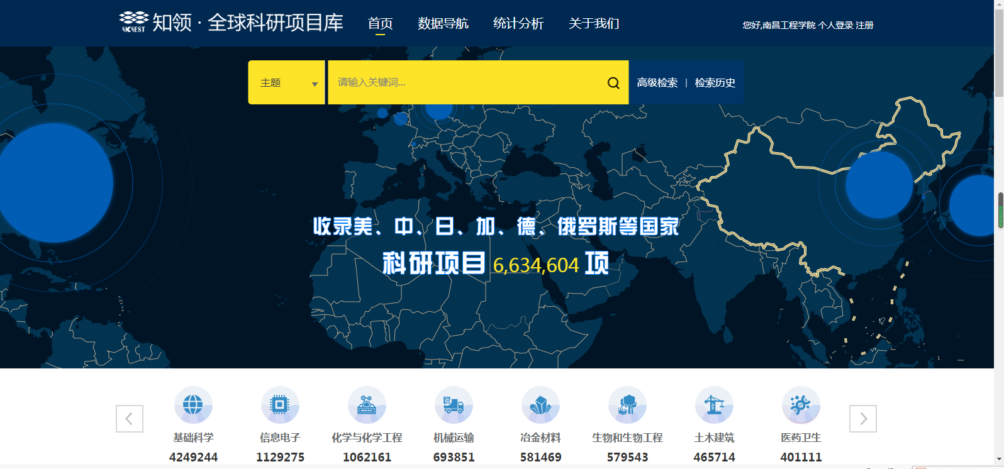This screenshot has width=1004, height=469.
Task: Open the 信息电子 chip category icon
Action: tap(280, 405)
